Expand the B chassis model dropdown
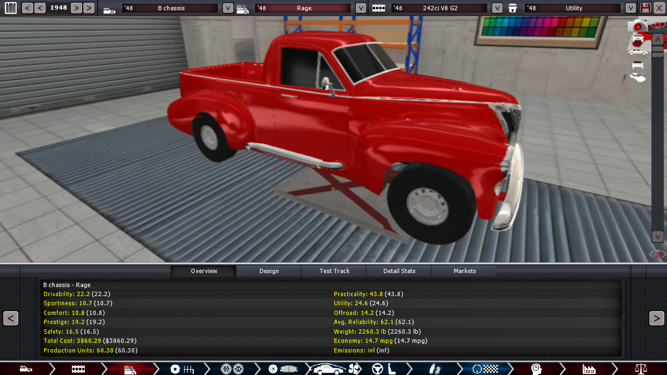Viewport: 667px width, 375px height. click(x=228, y=8)
